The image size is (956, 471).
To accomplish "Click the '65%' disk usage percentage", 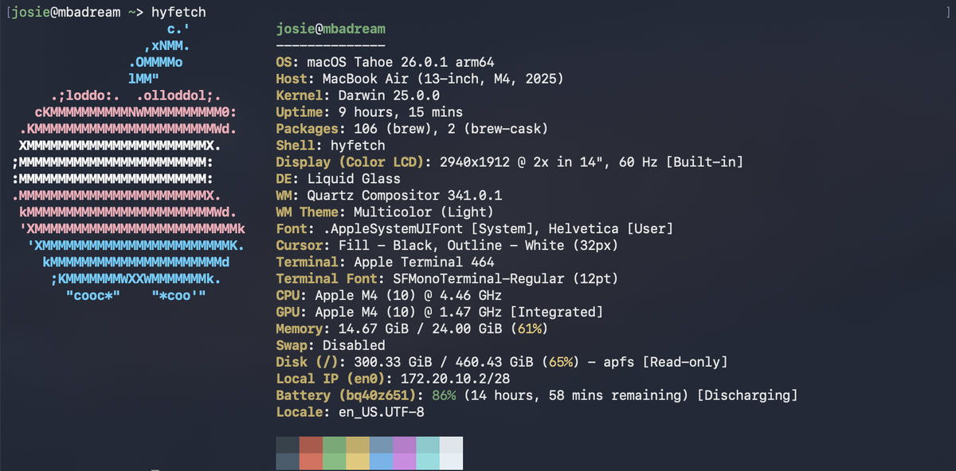I will click(x=560, y=362).
